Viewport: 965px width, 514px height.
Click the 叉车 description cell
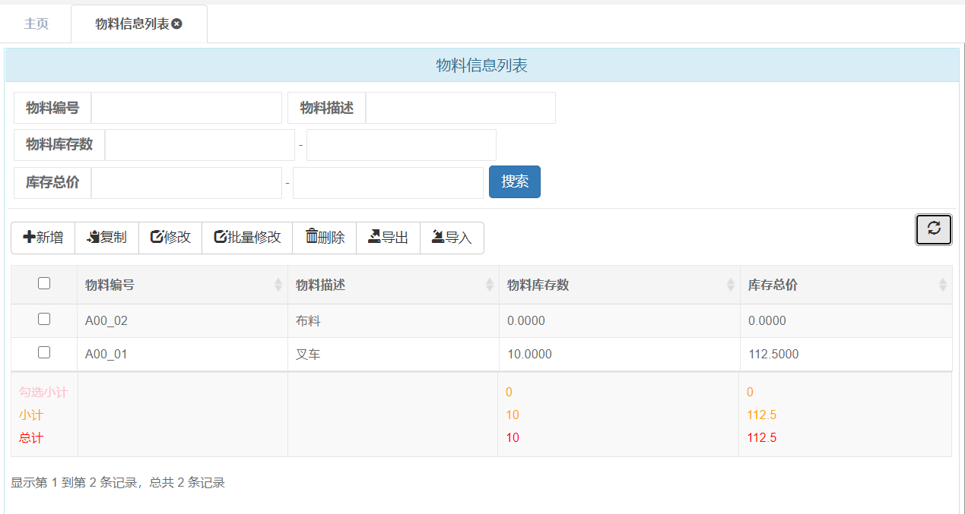tap(393, 355)
